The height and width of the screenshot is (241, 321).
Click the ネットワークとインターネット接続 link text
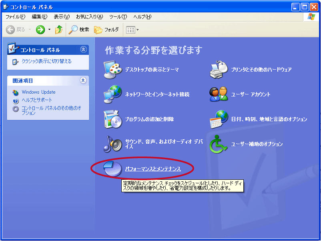click(157, 94)
